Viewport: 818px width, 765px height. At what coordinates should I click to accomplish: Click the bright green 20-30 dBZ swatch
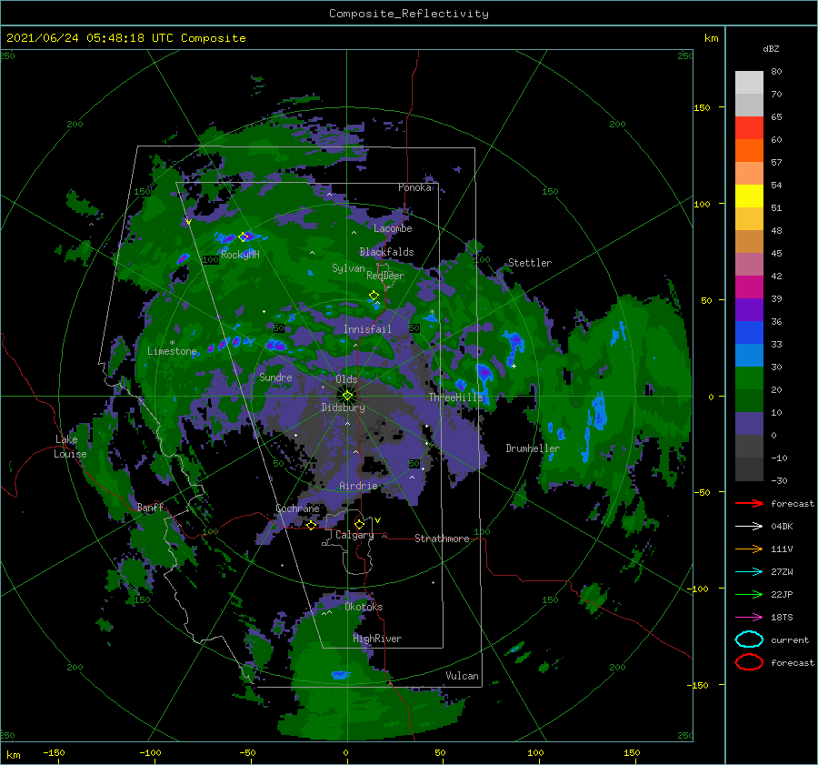click(x=749, y=378)
